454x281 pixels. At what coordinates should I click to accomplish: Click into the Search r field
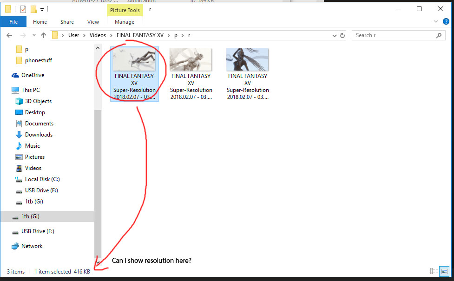click(x=398, y=35)
